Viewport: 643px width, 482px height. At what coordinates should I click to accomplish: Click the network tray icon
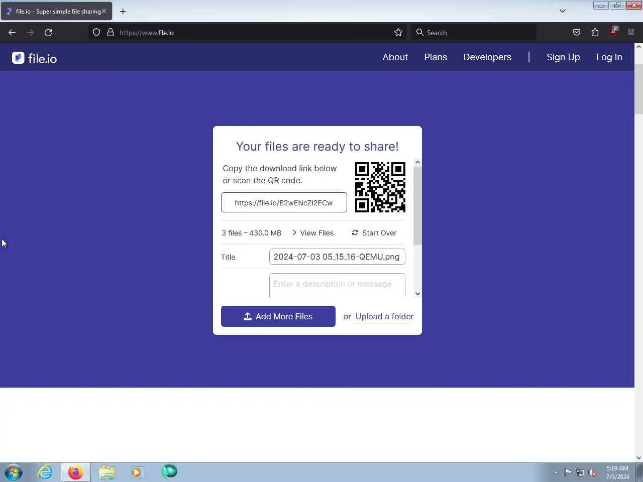tap(580, 472)
